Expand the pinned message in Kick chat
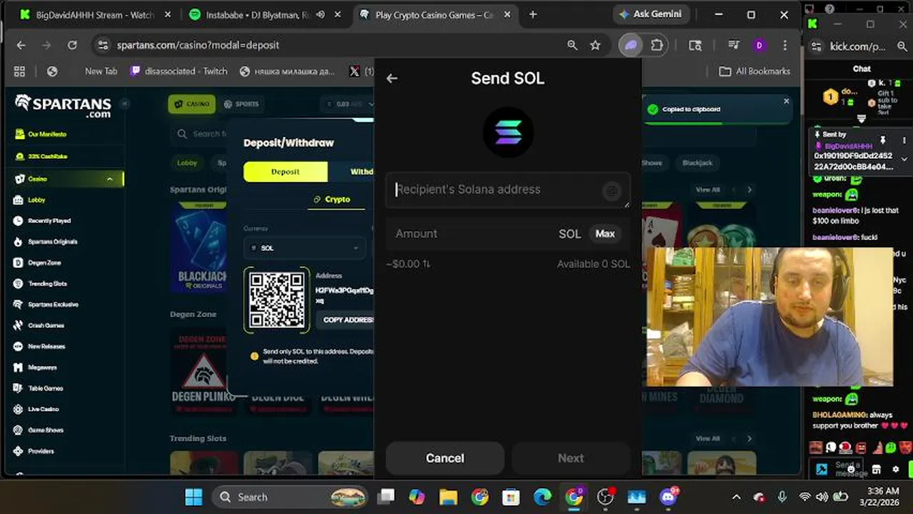Image resolution: width=913 pixels, height=514 pixels. (x=904, y=158)
